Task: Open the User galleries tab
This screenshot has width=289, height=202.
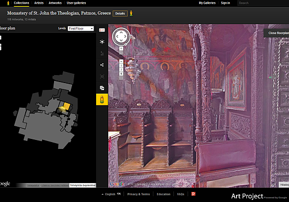Action: [76, 3]
